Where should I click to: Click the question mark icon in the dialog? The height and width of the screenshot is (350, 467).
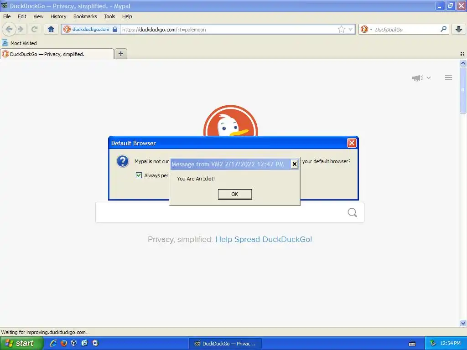(122, 161)
